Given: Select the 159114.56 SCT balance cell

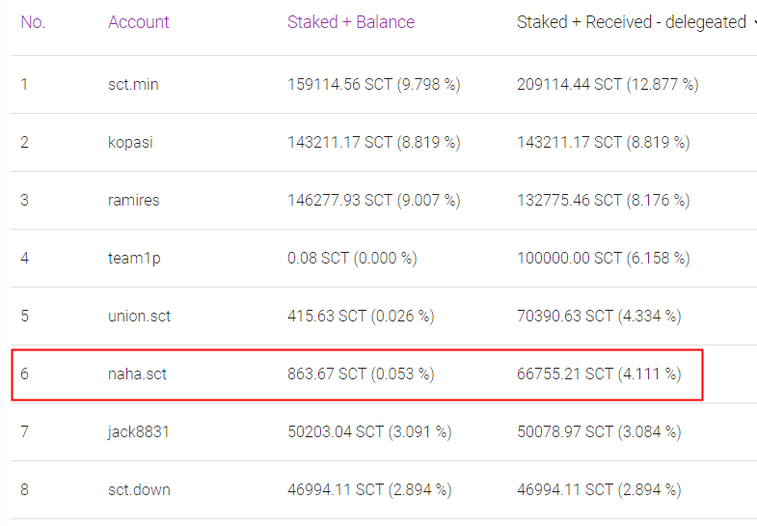Looking at the screenshot, I should 373,85.
